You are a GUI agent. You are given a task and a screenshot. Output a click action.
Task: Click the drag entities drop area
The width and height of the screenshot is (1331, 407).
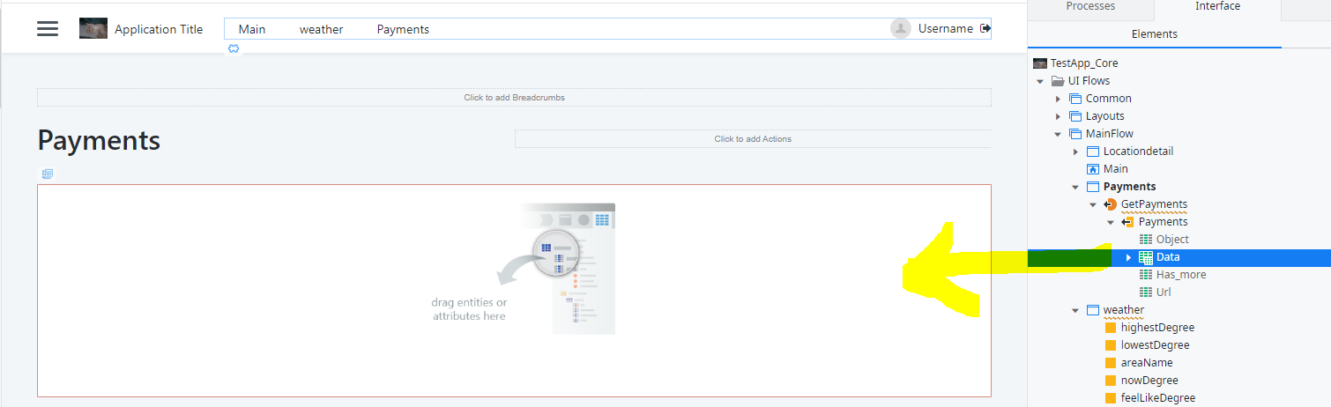pos(514,291)
